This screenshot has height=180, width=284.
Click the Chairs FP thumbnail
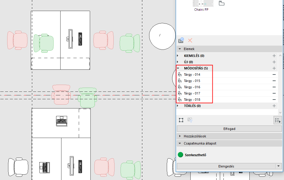tap(203, 3)
